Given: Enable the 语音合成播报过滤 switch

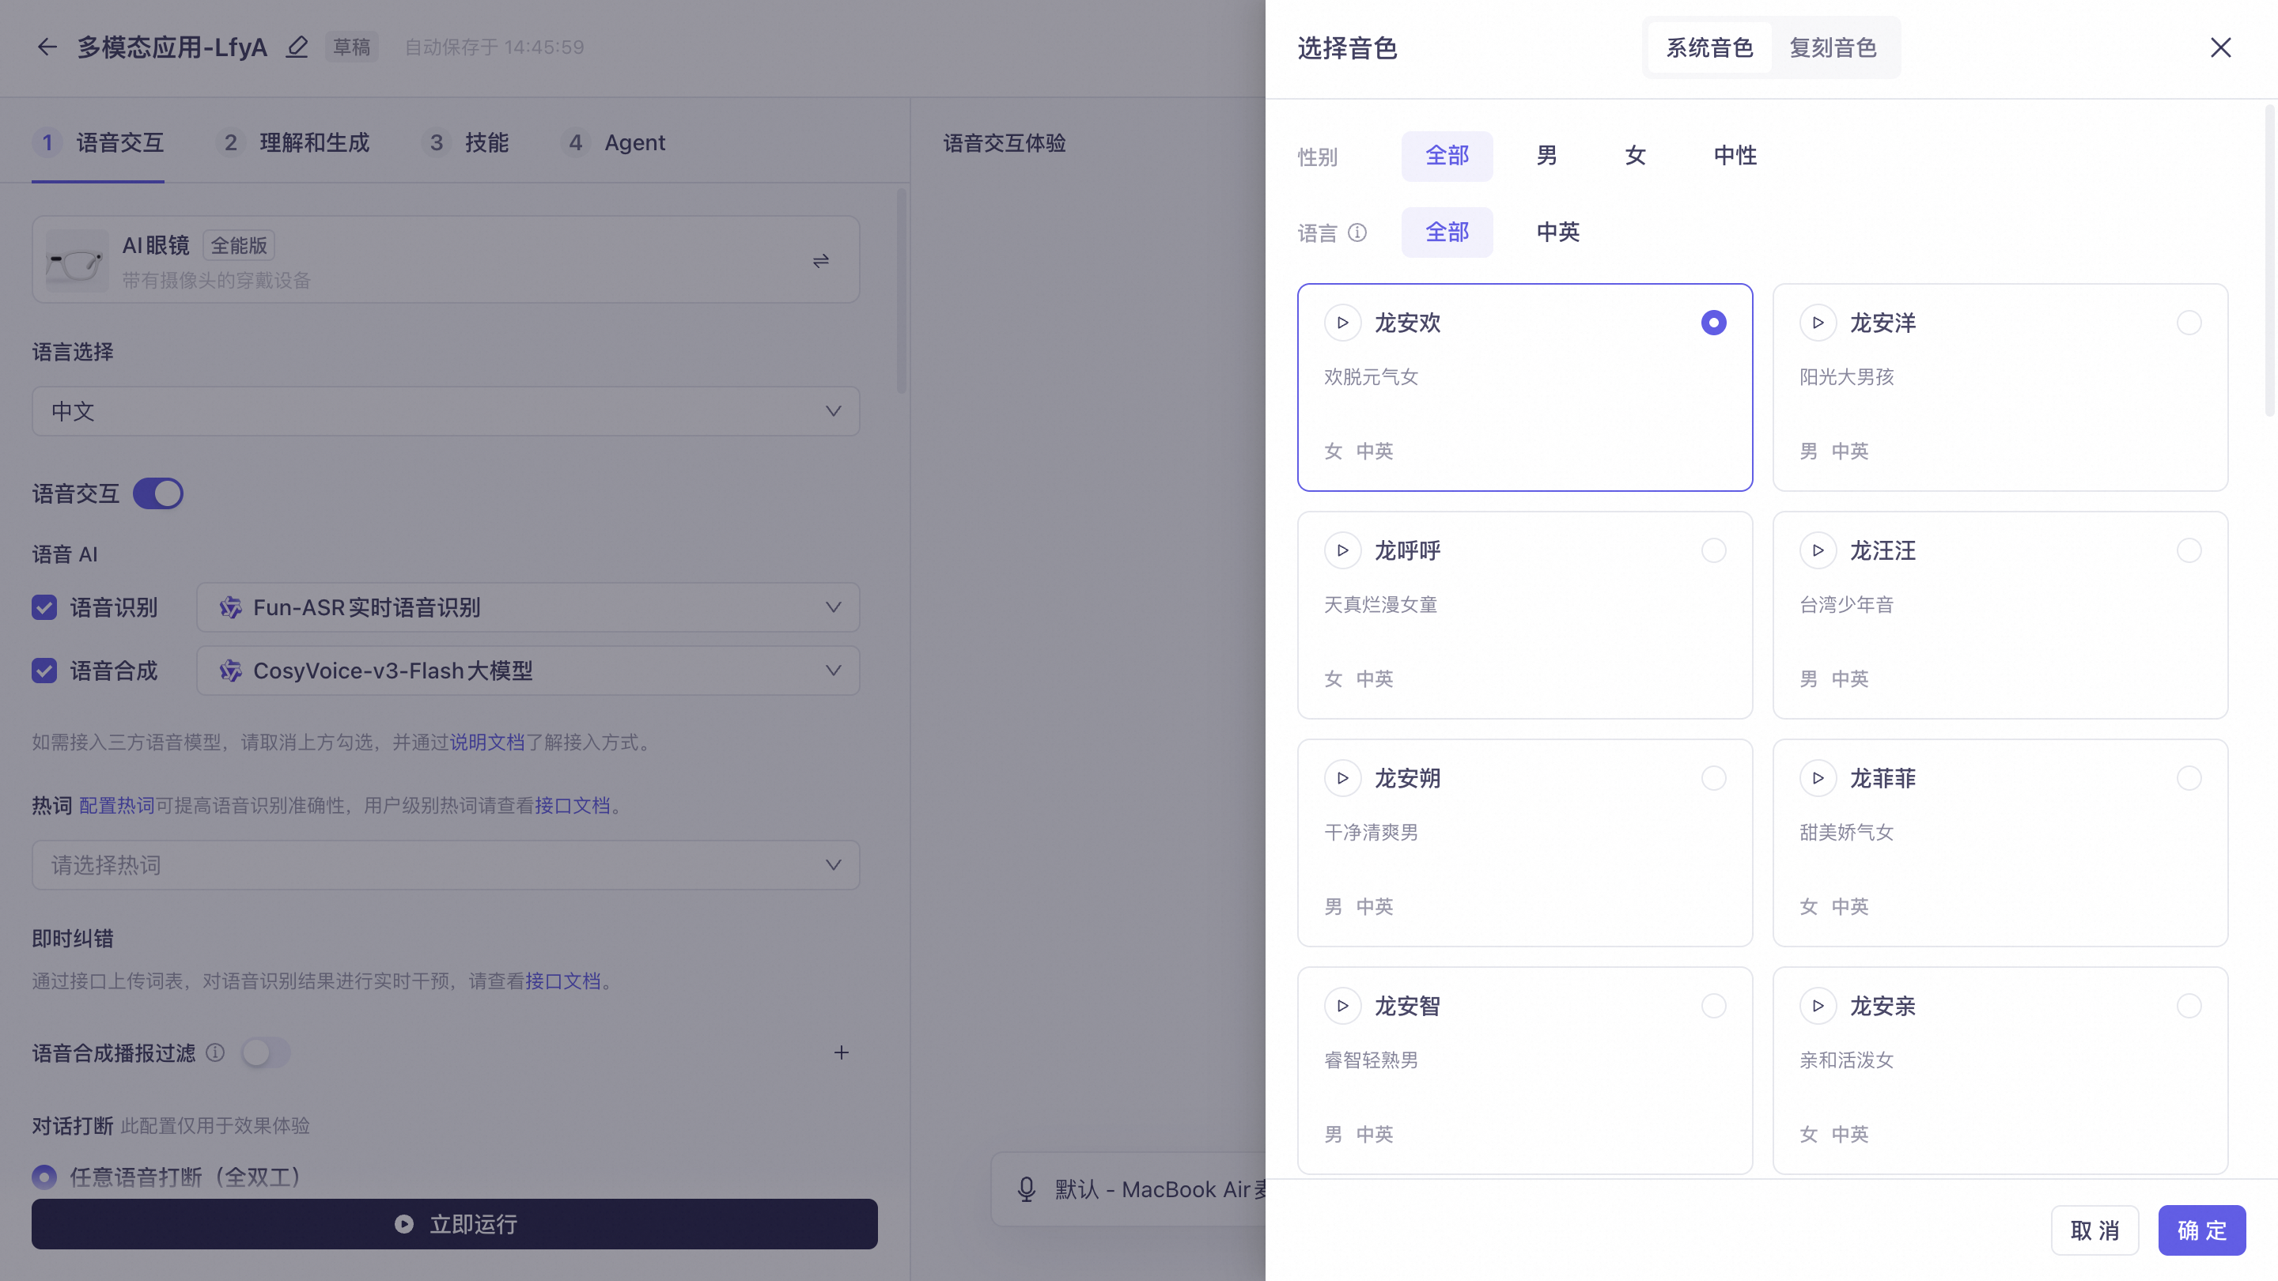Looking at the screenshot, I should (265, 1053).
